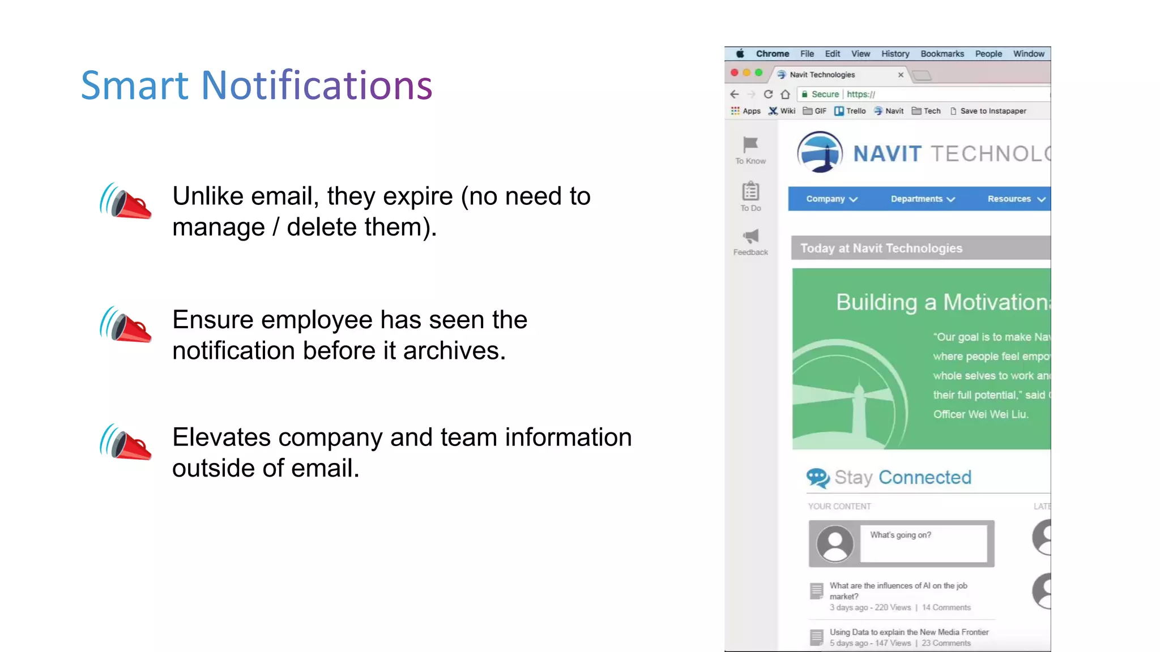Open the Edit menu
The image size is (1160, 652).
[833, 54]
